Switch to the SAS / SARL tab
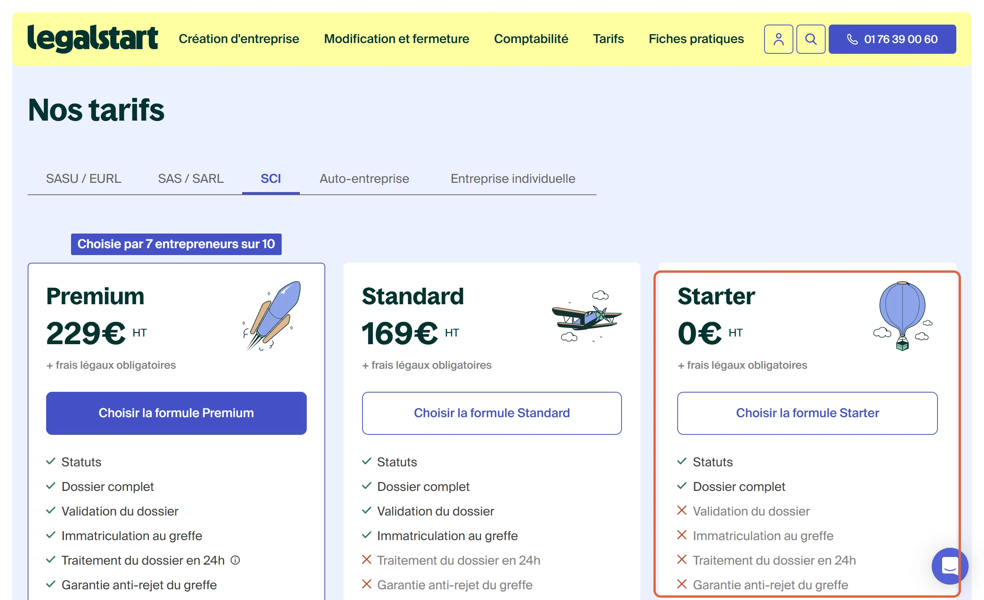Image resolution: width=984 pixels, height=600 pixels. pos(191,179)
